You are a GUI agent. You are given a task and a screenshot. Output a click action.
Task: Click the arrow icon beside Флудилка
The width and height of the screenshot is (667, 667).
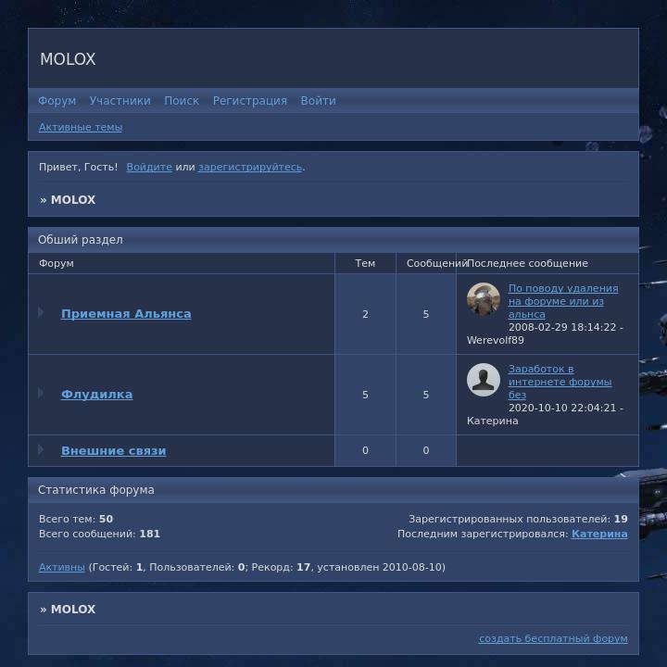point(41,393)
